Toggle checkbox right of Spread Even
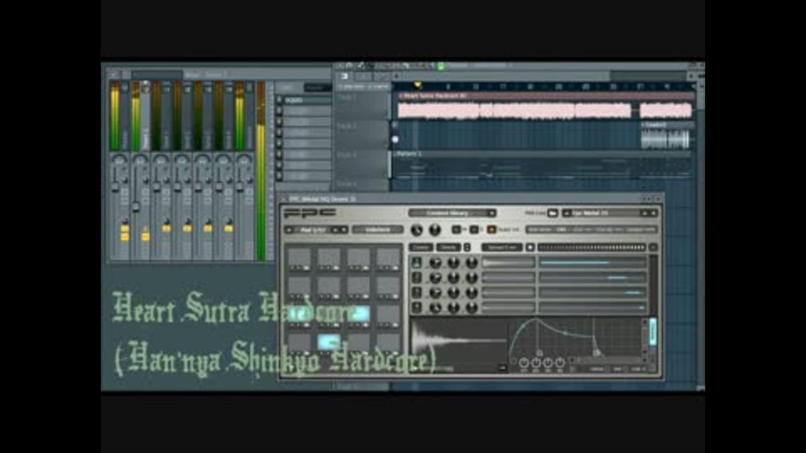This screenshot has width=806, height=453. pyautogui.click(x=530, y=247)
